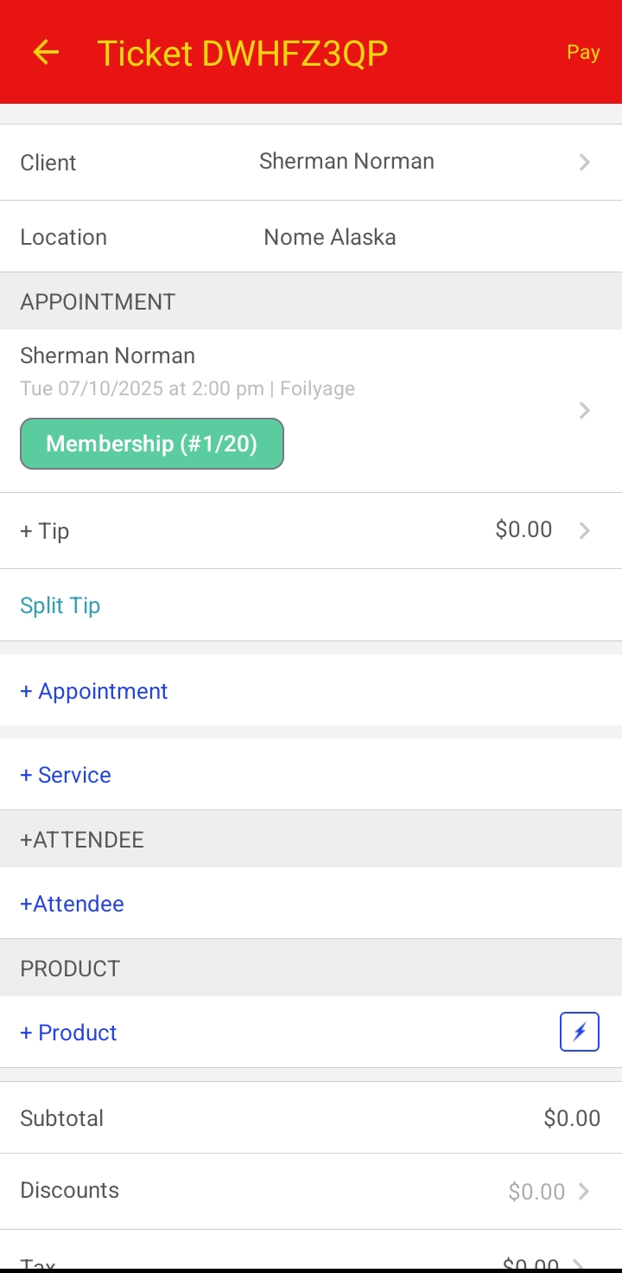This screenshot has height=1273, width=622.
Task: Tap the $0.00 tip amount
Action: click(524, 529)
